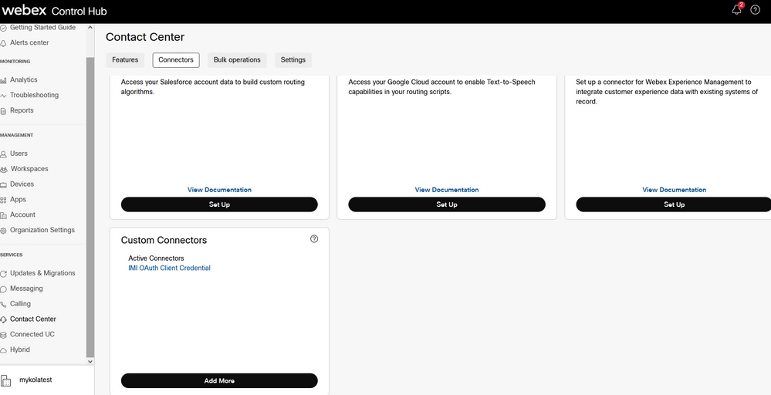The height and width of the screenshot is (395, 771).
Task: Click the sidebar vertical scrollbar thumb
Action: [x=90, y=206]
